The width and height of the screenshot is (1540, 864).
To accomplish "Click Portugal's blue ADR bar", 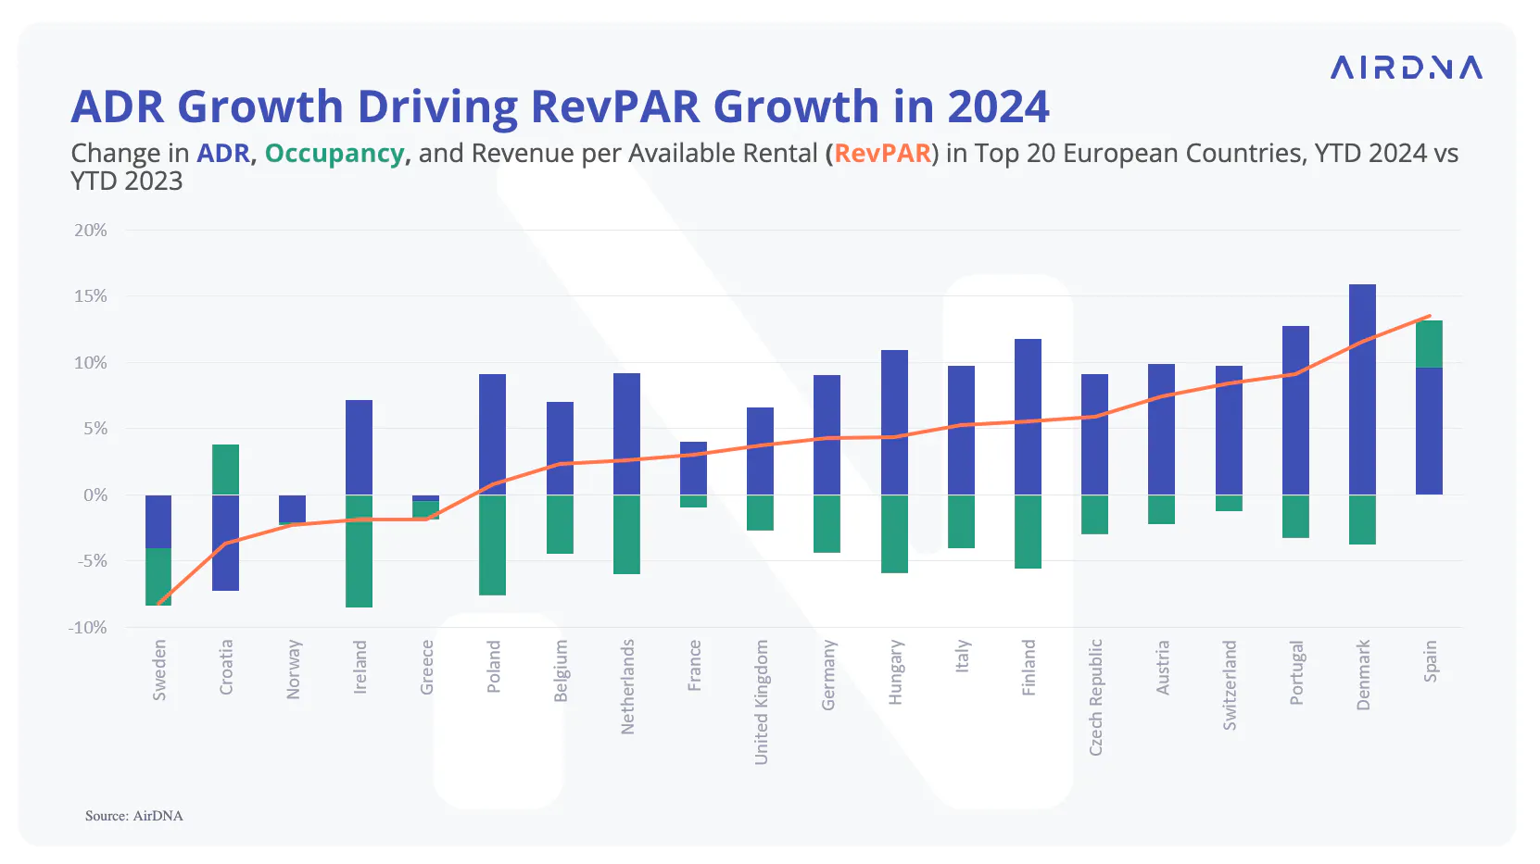I will 1295,410.
